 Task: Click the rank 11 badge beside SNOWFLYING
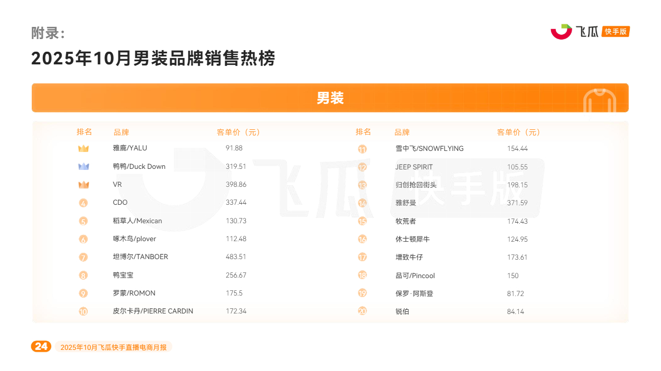(x=362, y=149)
